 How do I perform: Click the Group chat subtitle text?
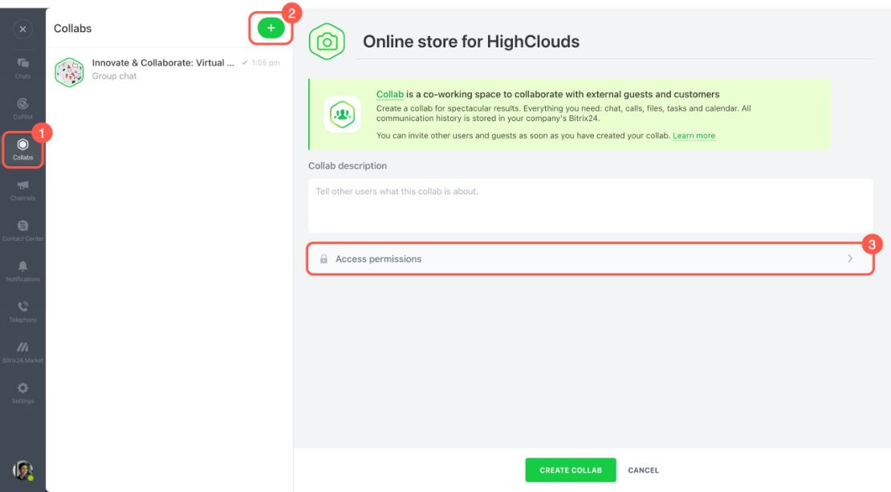(x=114, y=76)
